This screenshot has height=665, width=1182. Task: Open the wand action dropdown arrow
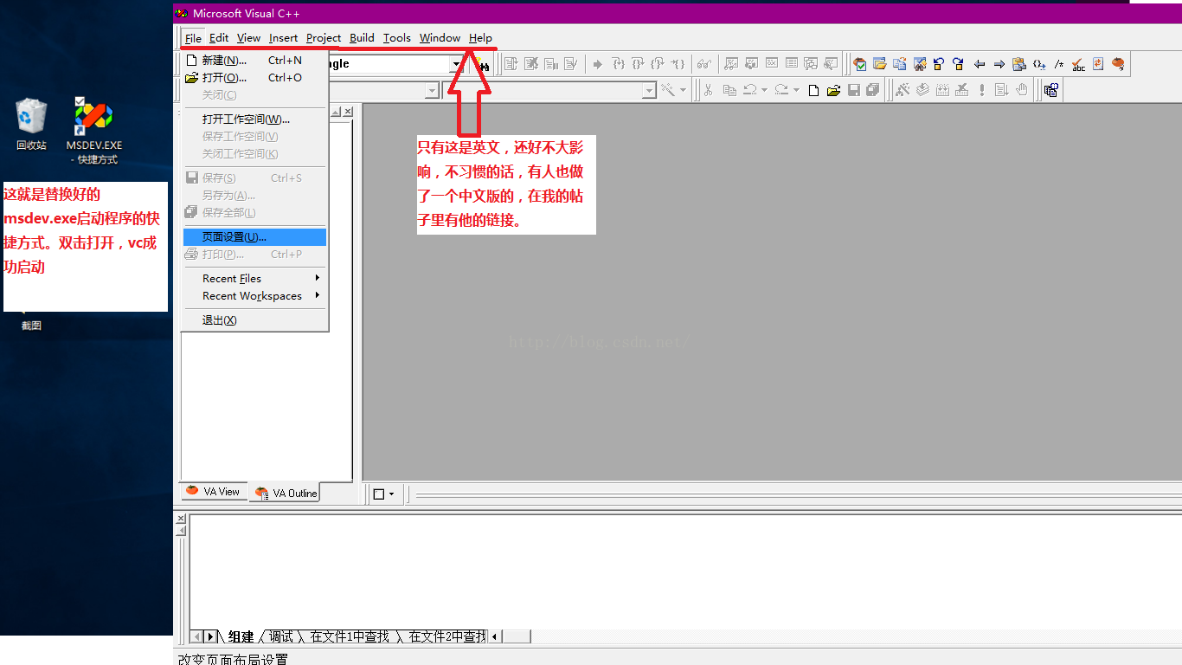coord(683,90)
